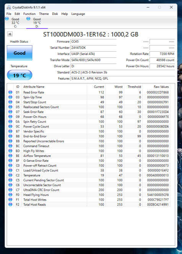Click status icon for High Fly Writes

point(10,151)
